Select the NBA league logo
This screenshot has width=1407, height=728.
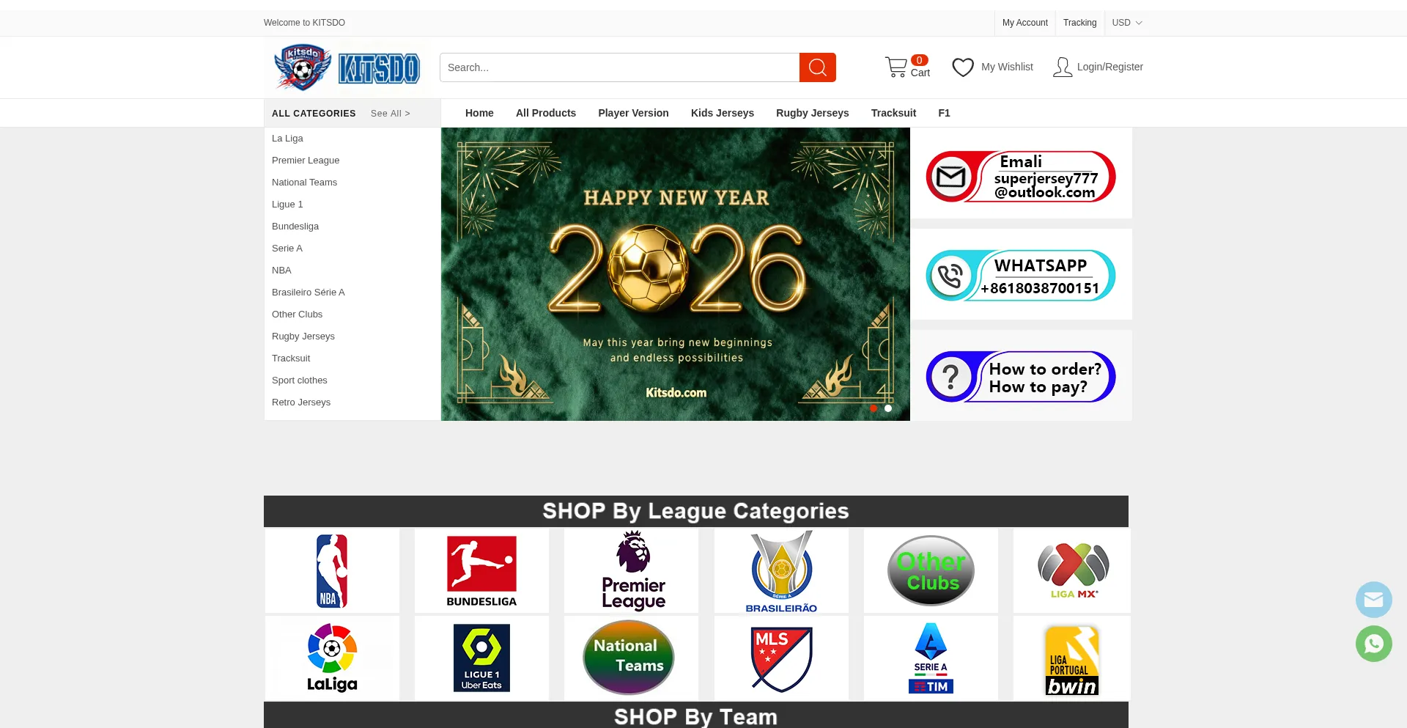(x=332, y=570)
